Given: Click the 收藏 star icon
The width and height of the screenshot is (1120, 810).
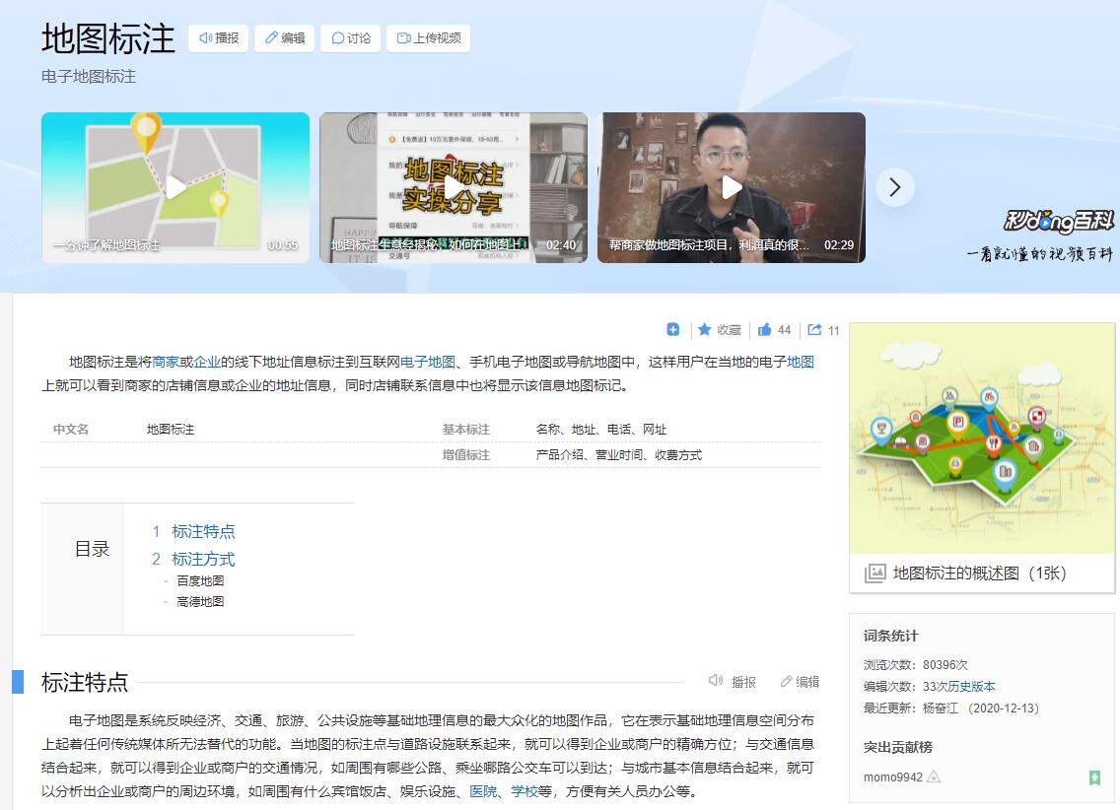Looking at the screenshot, I should [705, 330].
